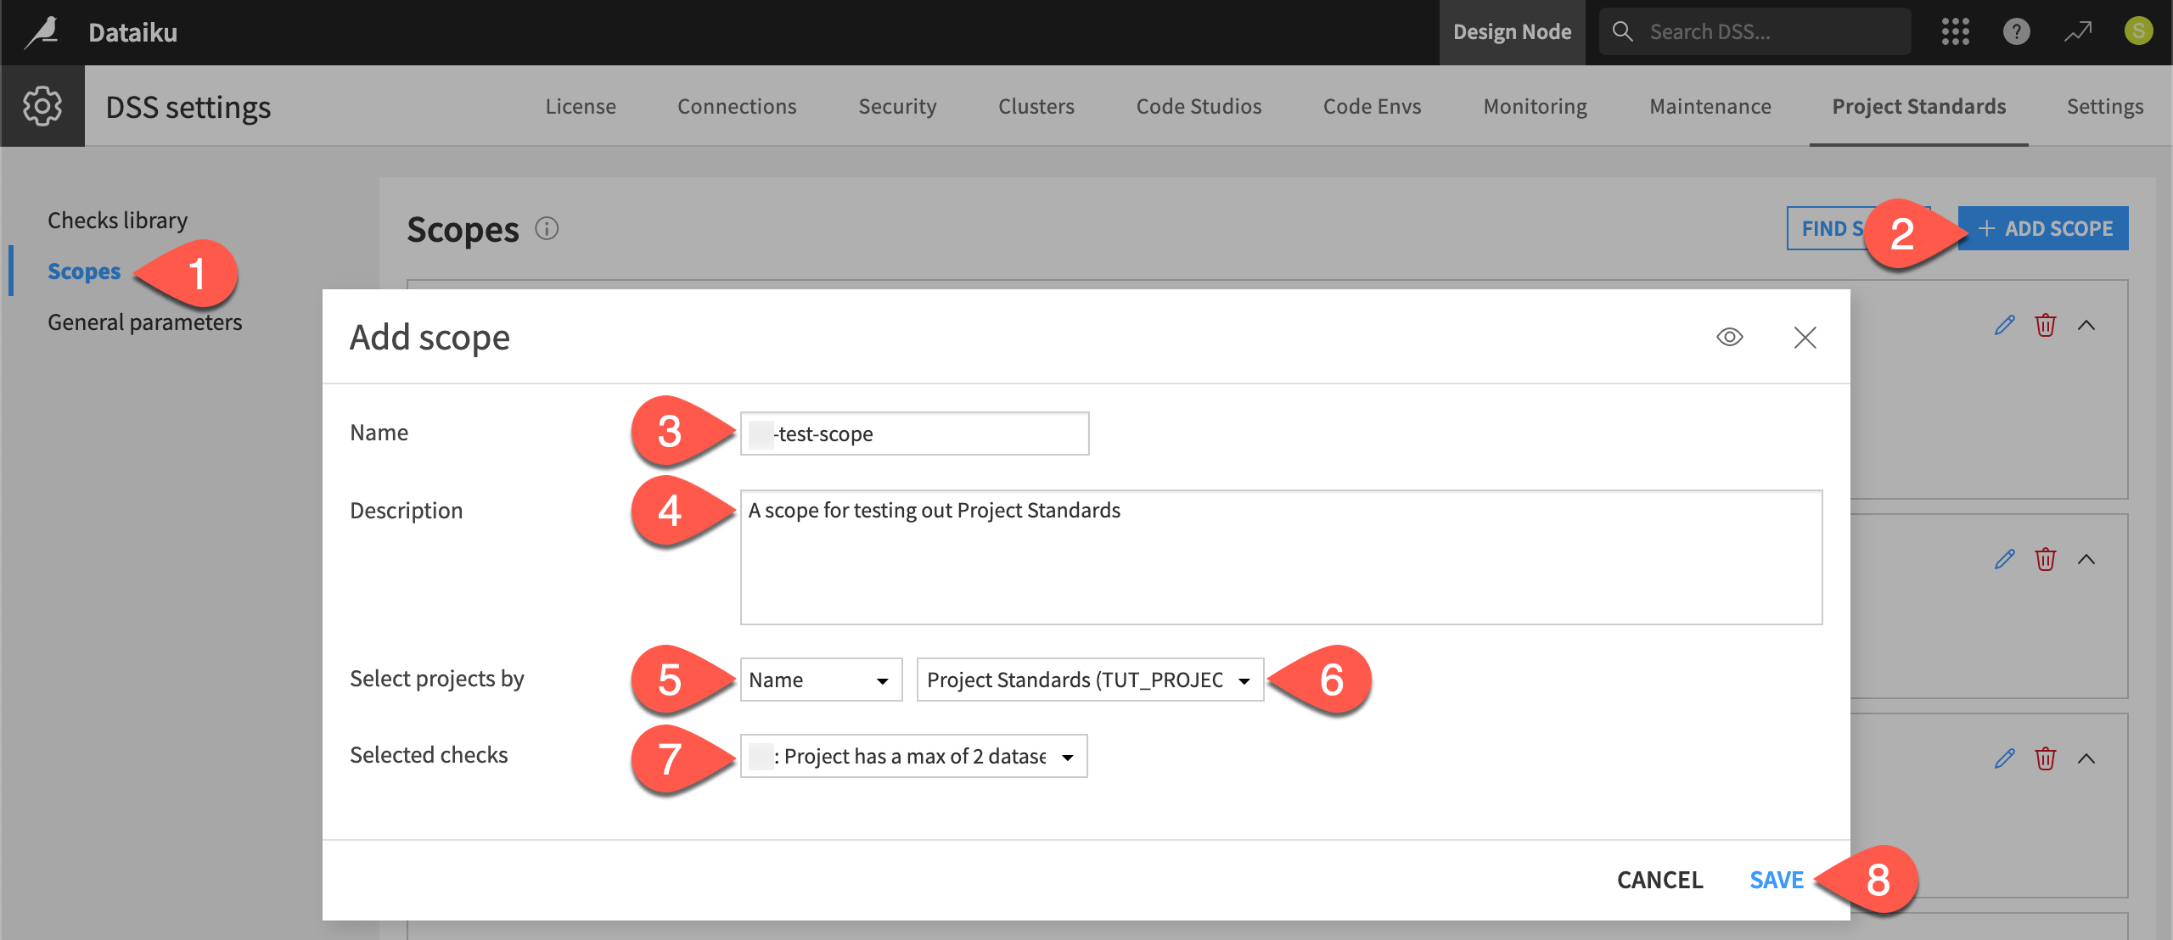Delete the second scope with trash icon

(x=2046, y=559)
